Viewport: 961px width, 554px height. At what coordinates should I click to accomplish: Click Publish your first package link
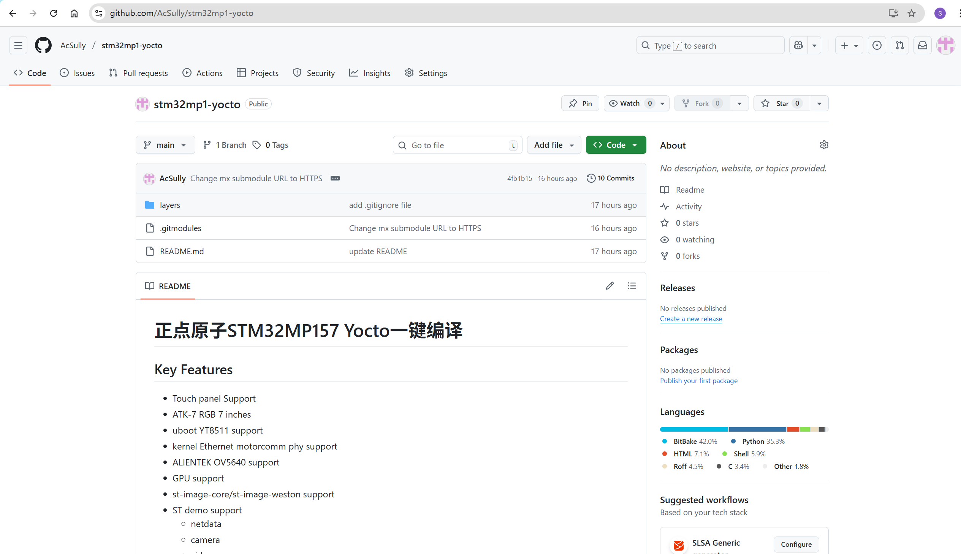point(698,381)
